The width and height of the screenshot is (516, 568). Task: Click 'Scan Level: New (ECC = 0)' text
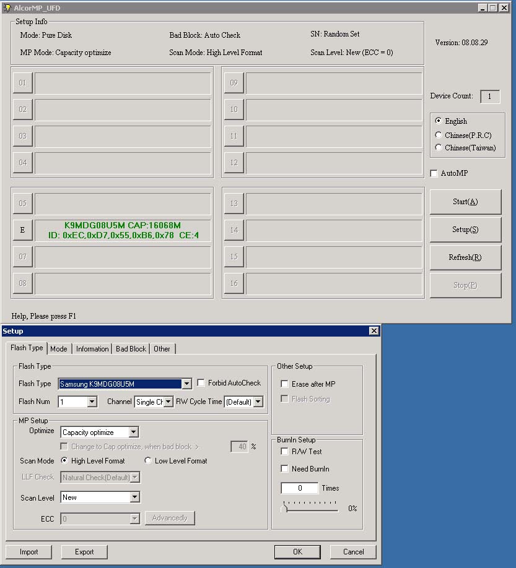(x=351, y=53)
